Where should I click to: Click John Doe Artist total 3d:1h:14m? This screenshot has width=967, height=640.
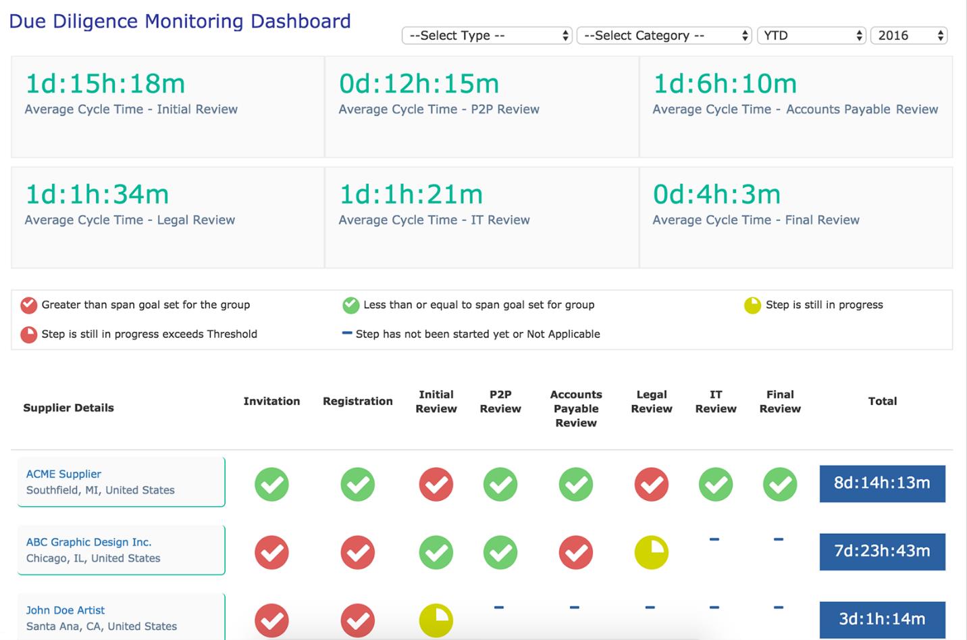pos(882,619)
